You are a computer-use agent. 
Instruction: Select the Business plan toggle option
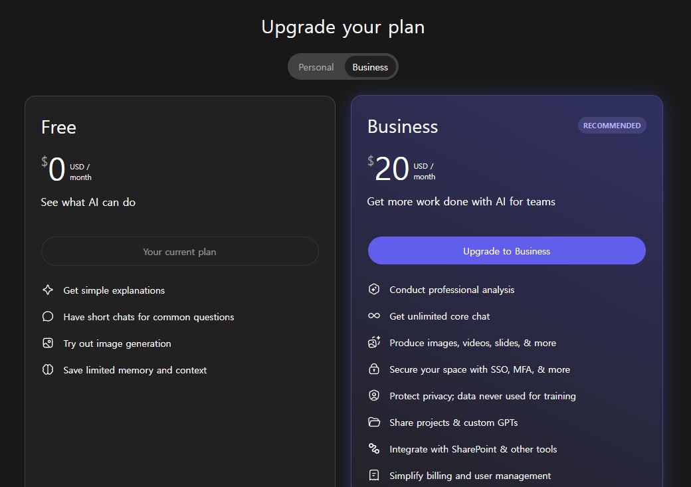click(x=370, y=67)
